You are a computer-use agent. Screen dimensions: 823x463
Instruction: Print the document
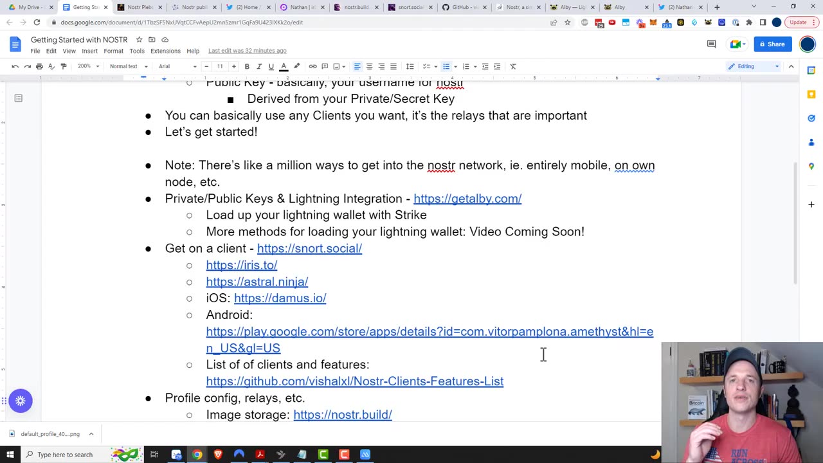(x=39, y=66)
